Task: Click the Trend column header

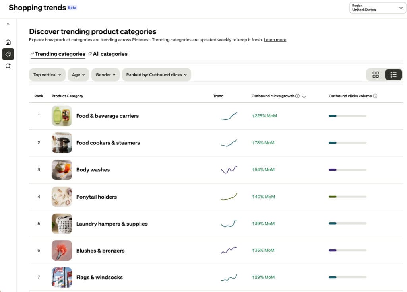Action: (x=218, y=96)
